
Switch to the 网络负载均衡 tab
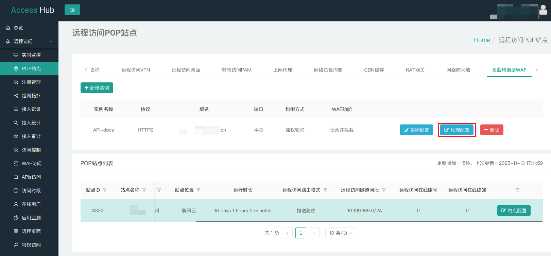328,70
